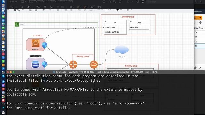Collapse the OUT table toggle
Viewport: 205px width, 115px height.
click(x=131, y=22)
